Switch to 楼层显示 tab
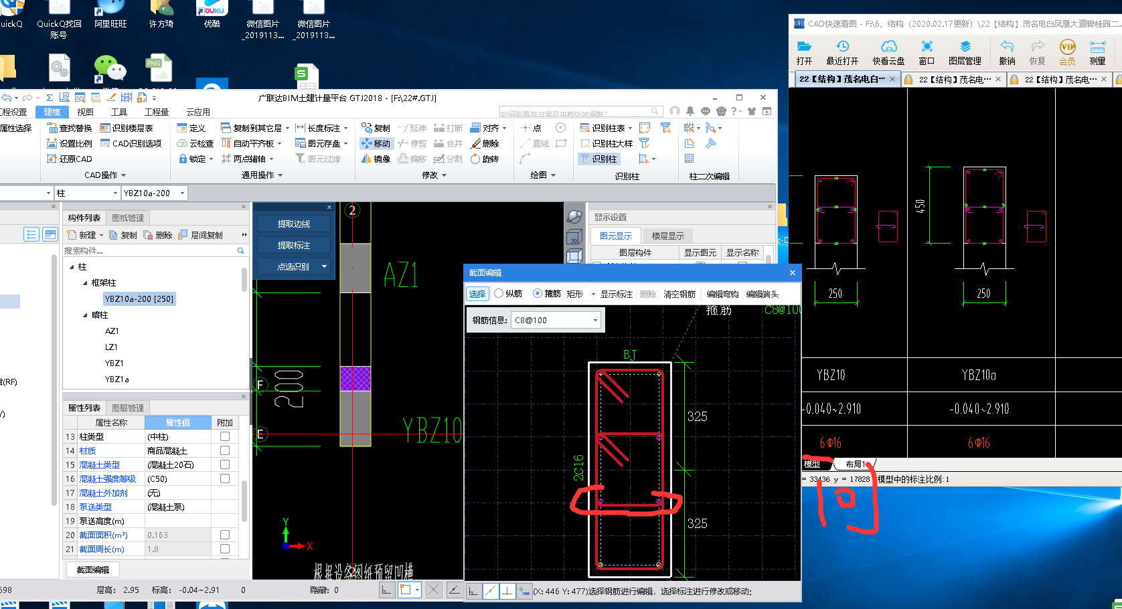The width and height of the screenshot is (1122, 609). tap(667, 236)
